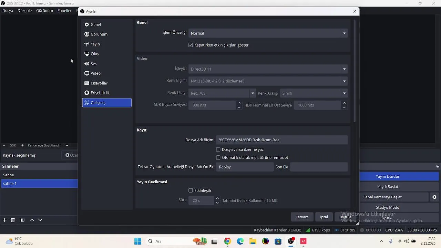441x248 pixels.
Task: Click the Replay prefix input field
Action: (245, 167)
